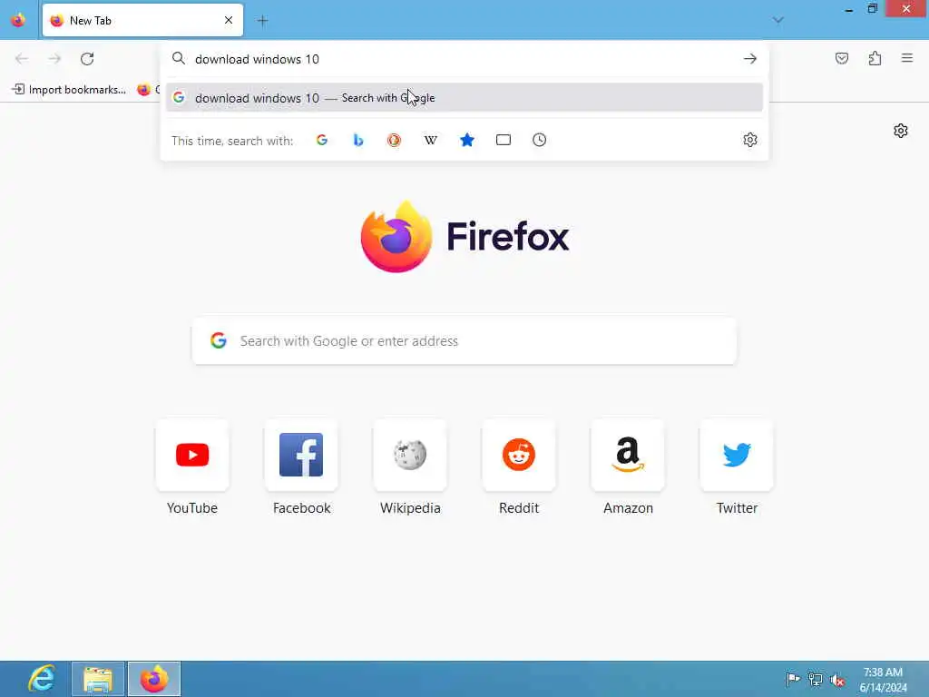The height and width of the screenshot is (697, 929).
Task: Click Firefox taskbar button
Action: coord(154,679)
